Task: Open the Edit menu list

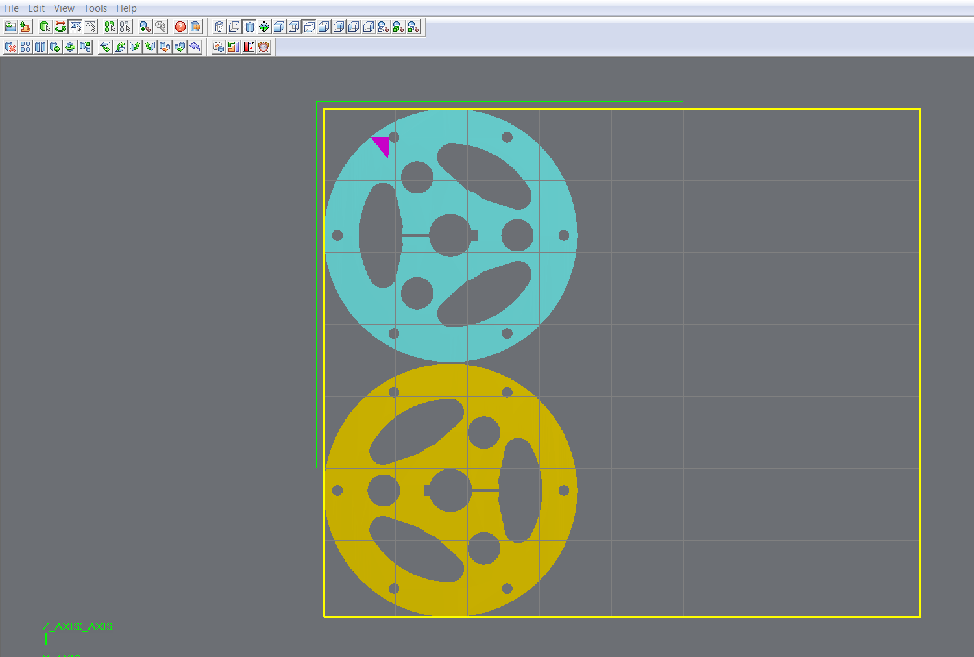Action: point(36,8)
